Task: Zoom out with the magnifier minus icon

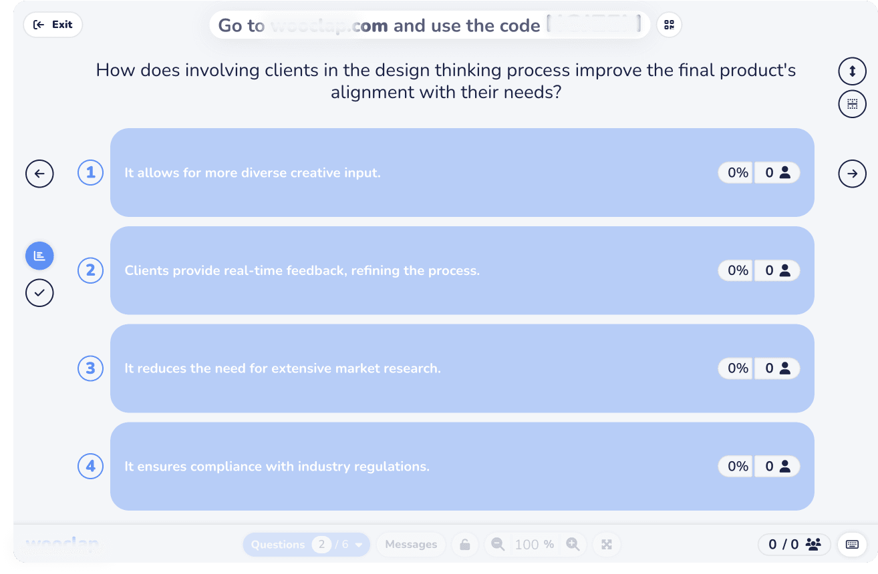Action: point(498,544)
